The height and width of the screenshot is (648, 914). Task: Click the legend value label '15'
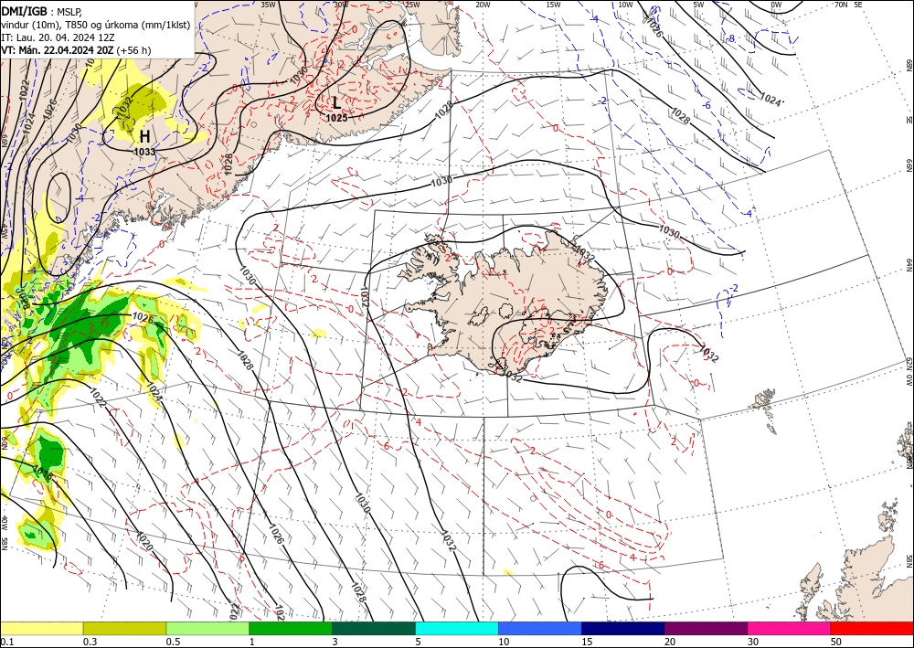tap(587, 642)
